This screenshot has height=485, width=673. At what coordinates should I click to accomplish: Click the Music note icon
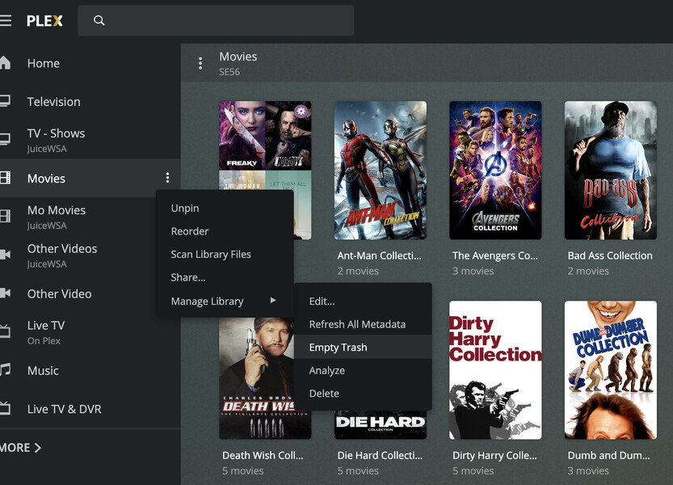(x=5, y=369)
